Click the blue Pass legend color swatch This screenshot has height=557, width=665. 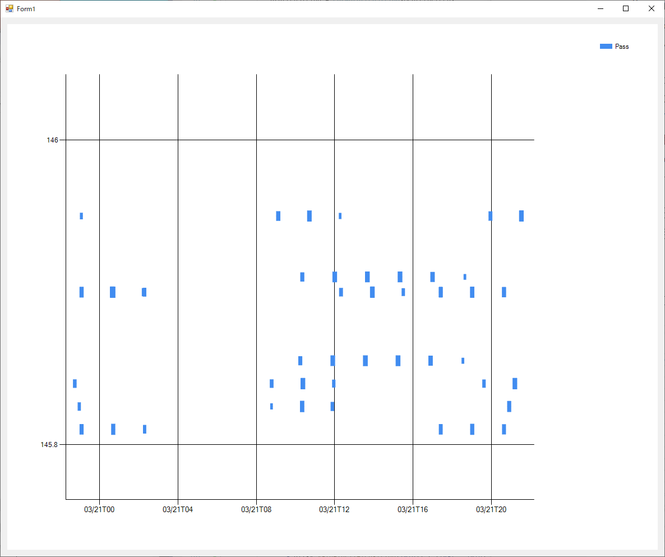606,46
